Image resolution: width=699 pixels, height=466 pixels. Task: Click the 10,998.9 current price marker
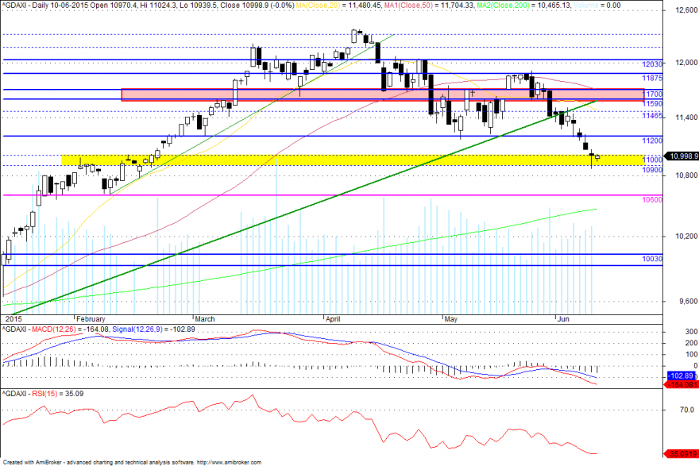pyautogui.click(x=682, y=156)
